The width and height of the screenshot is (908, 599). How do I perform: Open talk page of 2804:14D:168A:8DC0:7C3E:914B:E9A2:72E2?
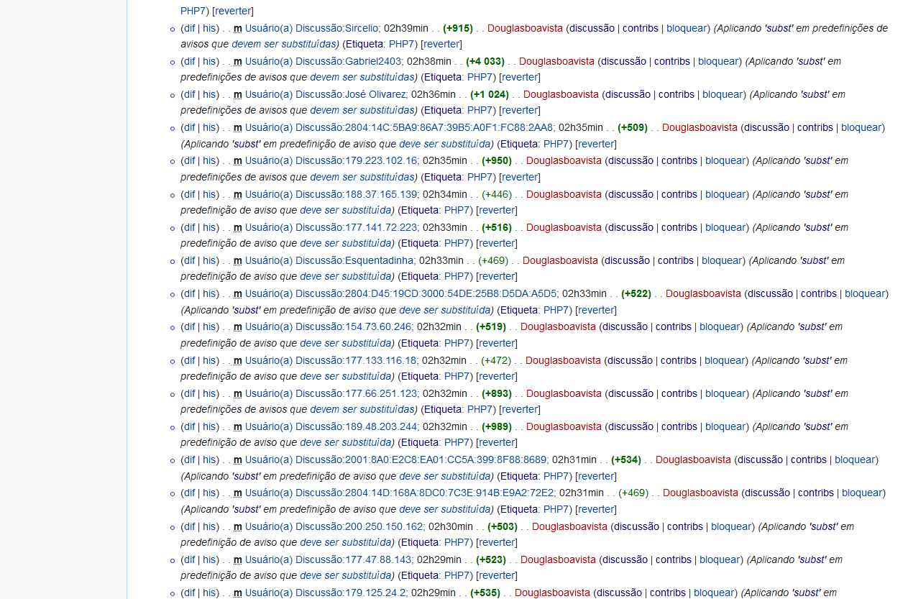(400, 493)
